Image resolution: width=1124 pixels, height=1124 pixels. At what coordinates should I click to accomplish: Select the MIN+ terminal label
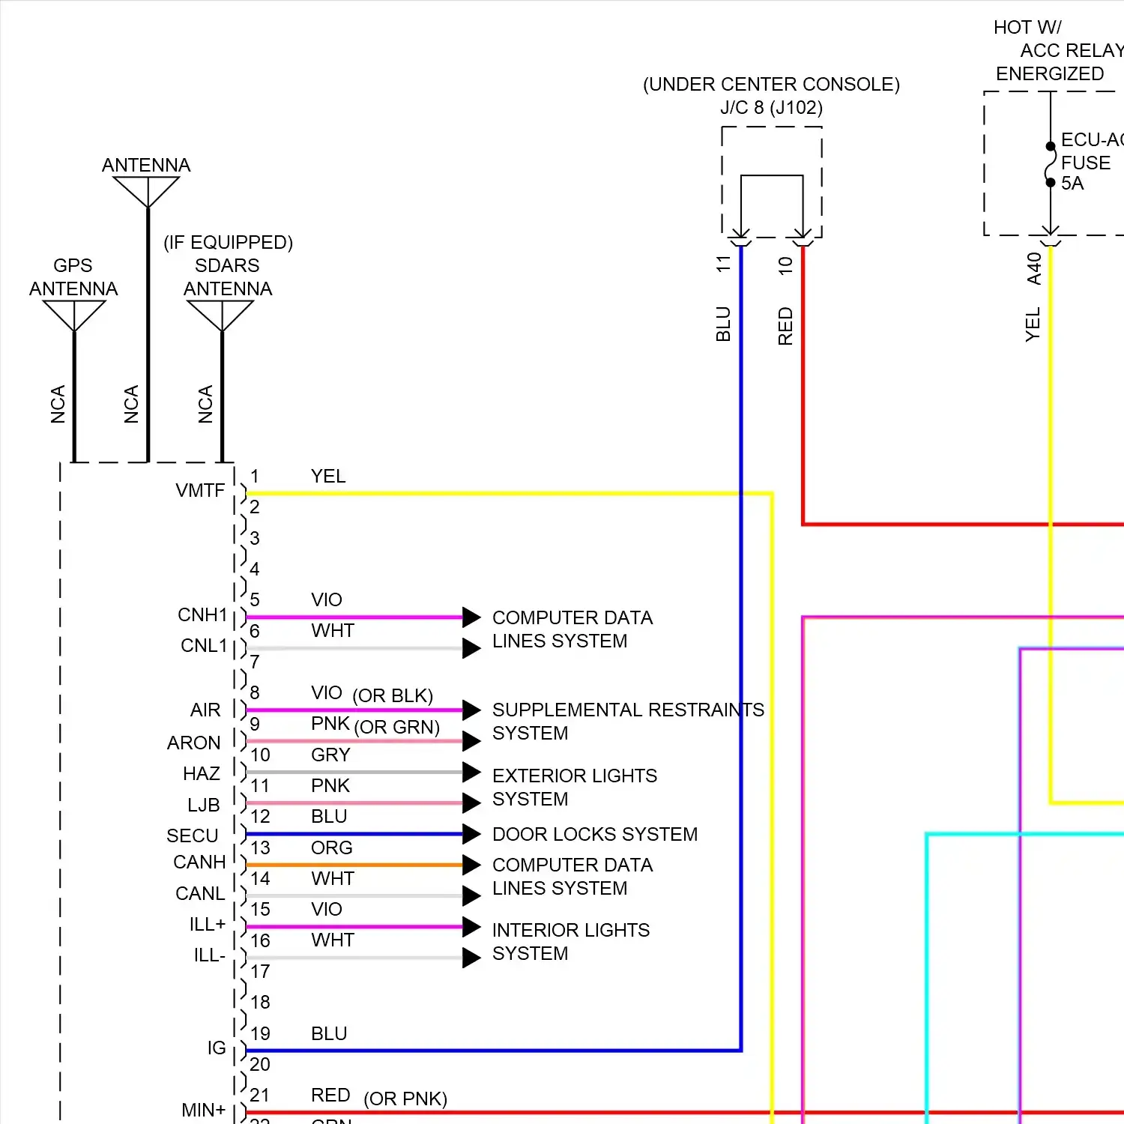(204, 1110)
